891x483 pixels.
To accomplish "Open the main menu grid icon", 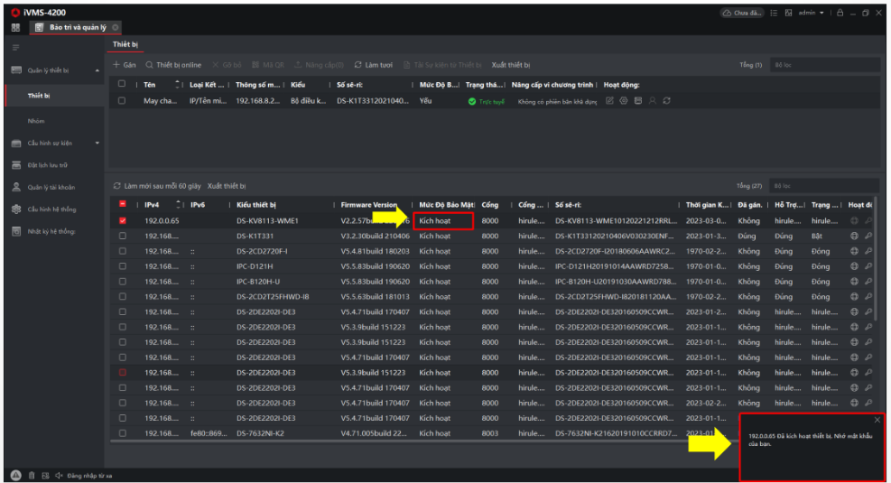I will 15,27.
